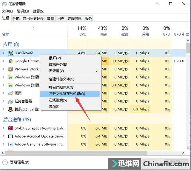
Task: Expand the 画图 process group
Action: [x=4, y=93]
